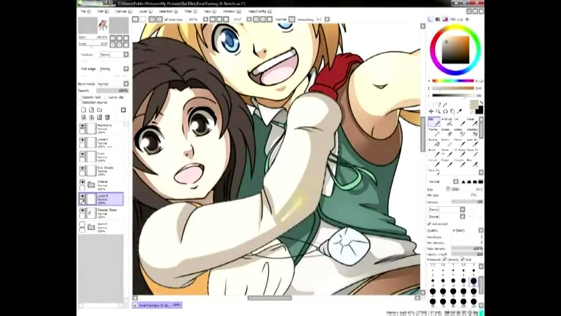The height and width of the screenshot is (316, 561).
Task: Select the Pen brush tool
Action: click(434, 122)
